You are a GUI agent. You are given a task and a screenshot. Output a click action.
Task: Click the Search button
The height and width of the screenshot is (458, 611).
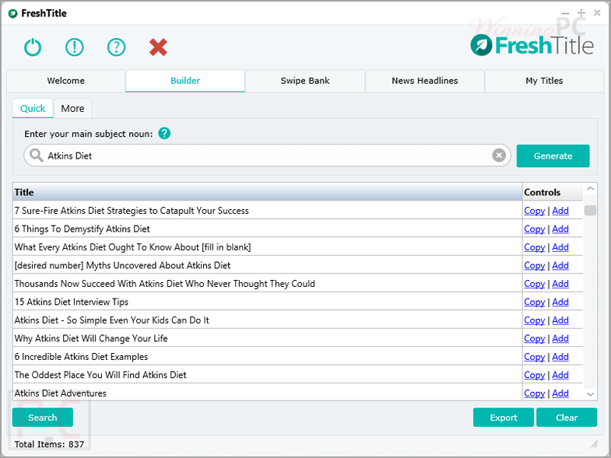pyautogui.click(x=43, y=418)
